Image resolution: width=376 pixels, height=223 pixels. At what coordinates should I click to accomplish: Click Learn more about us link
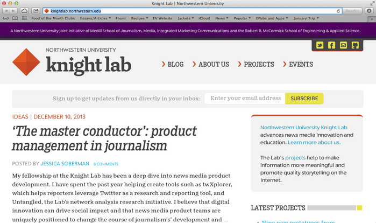[x=314, y=142]
